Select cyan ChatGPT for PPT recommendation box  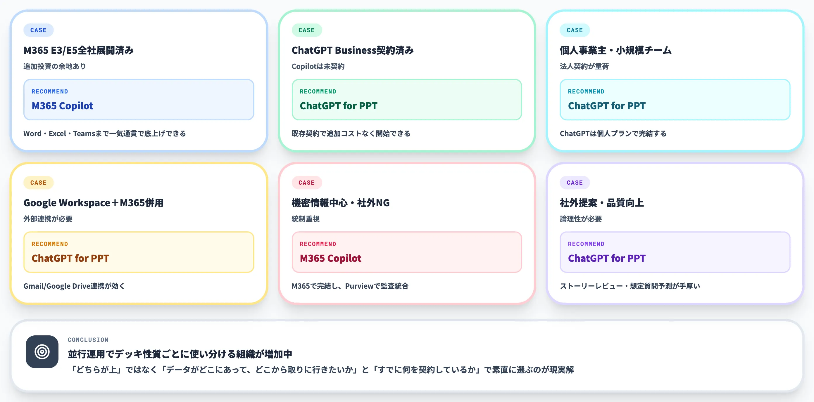[675, 99]
